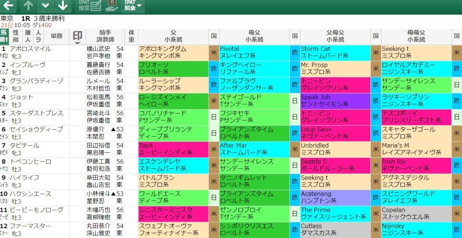Click jockey 丸田恭介
Screen dimensions: 462x238
[98, 226]
